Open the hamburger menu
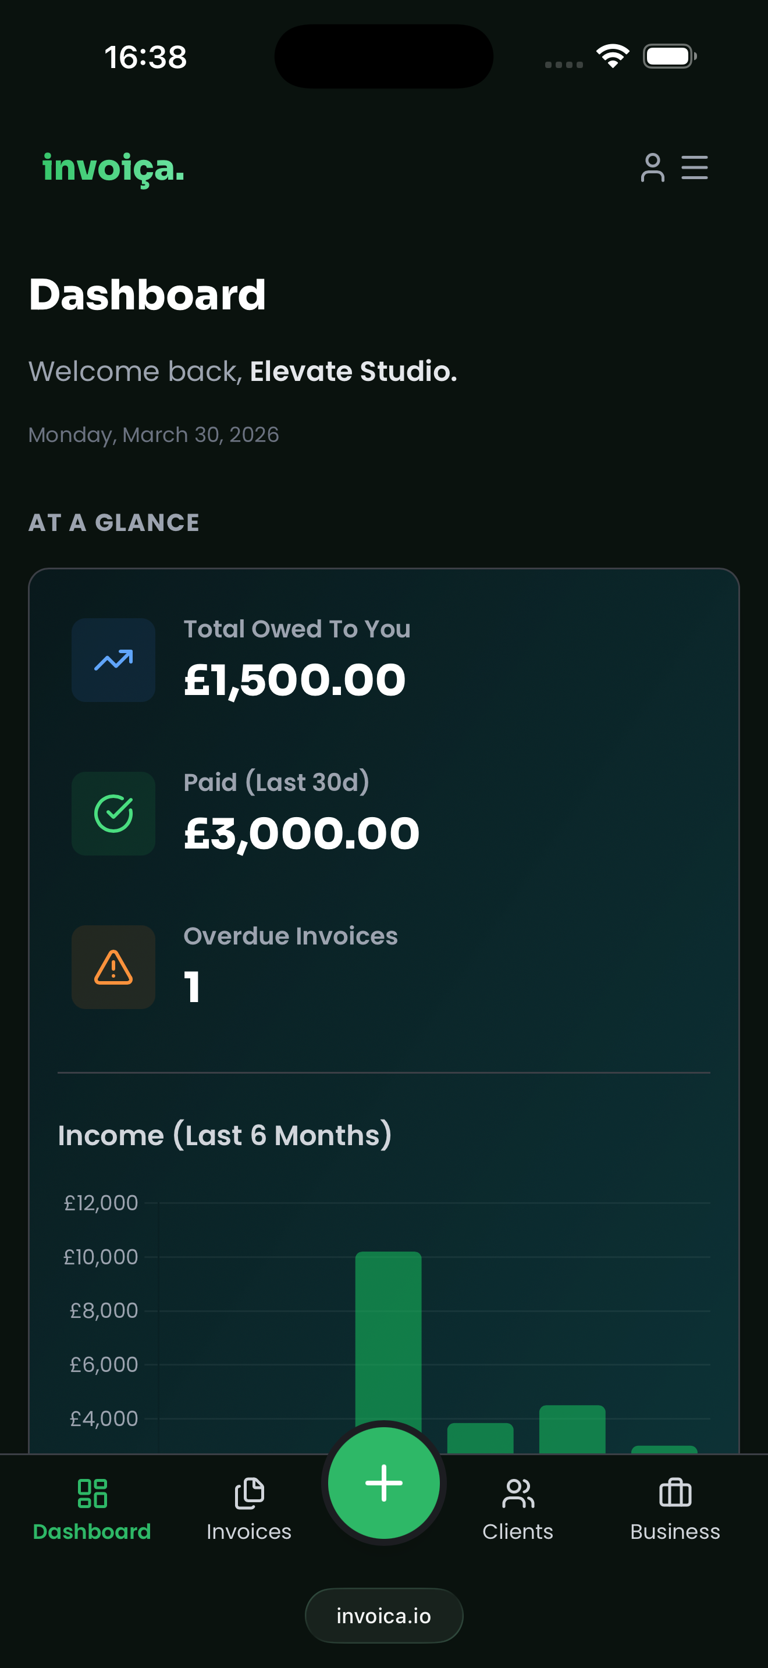The height and width of the screenshot is (1668, 768). point(694,167)
